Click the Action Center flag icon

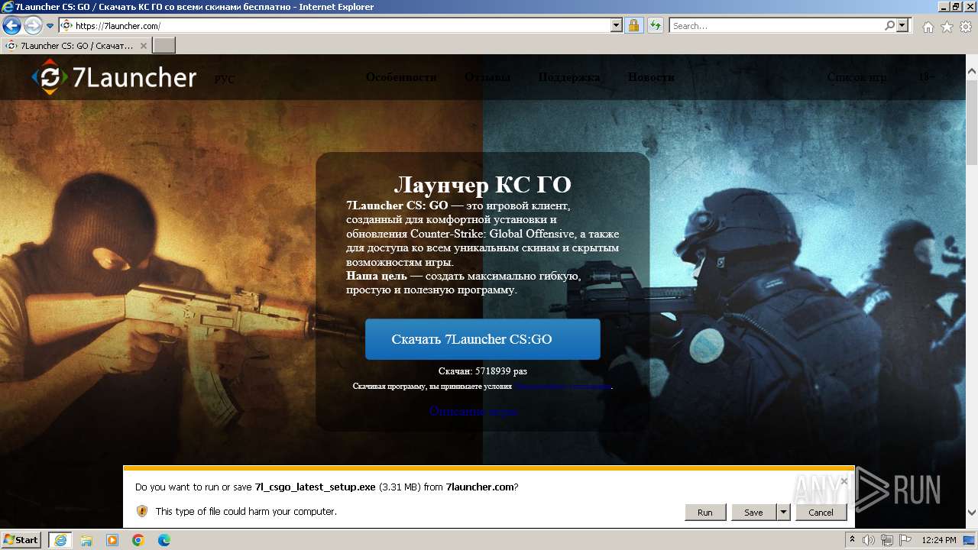point(906,540)
